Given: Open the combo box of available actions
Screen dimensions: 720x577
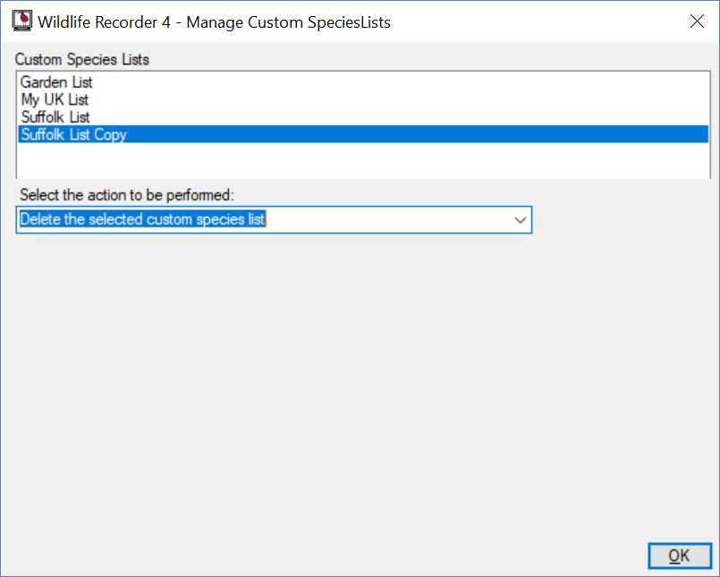Looking at the screenshot, I should 274,220.
